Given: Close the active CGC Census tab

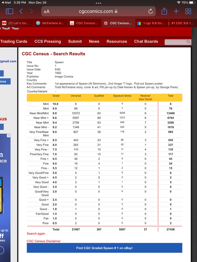Looking at the screenshot, I should coord(106,23).
